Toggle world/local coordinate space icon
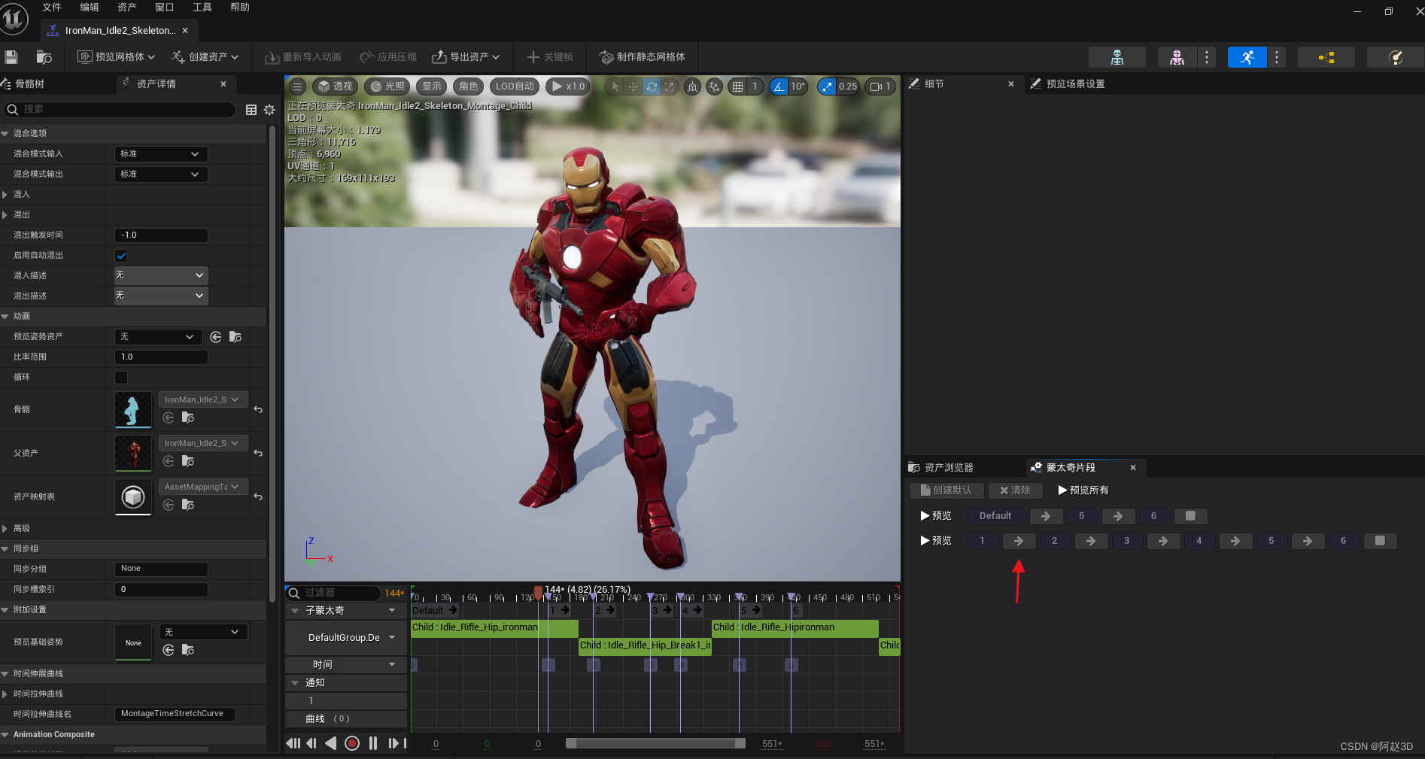 tap(693, 87)
